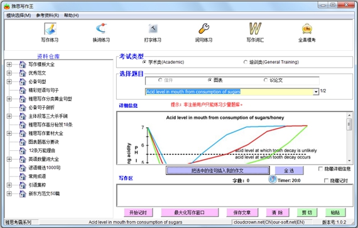Select the 议论文 question type radio
The height and width of the screenshot is (228, 358).
click(266, 80)
